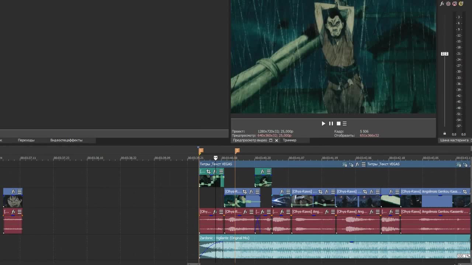472x265 pixels.
Task: Click the yellow round icon above the master meters
Action: (x=461, y=4)
